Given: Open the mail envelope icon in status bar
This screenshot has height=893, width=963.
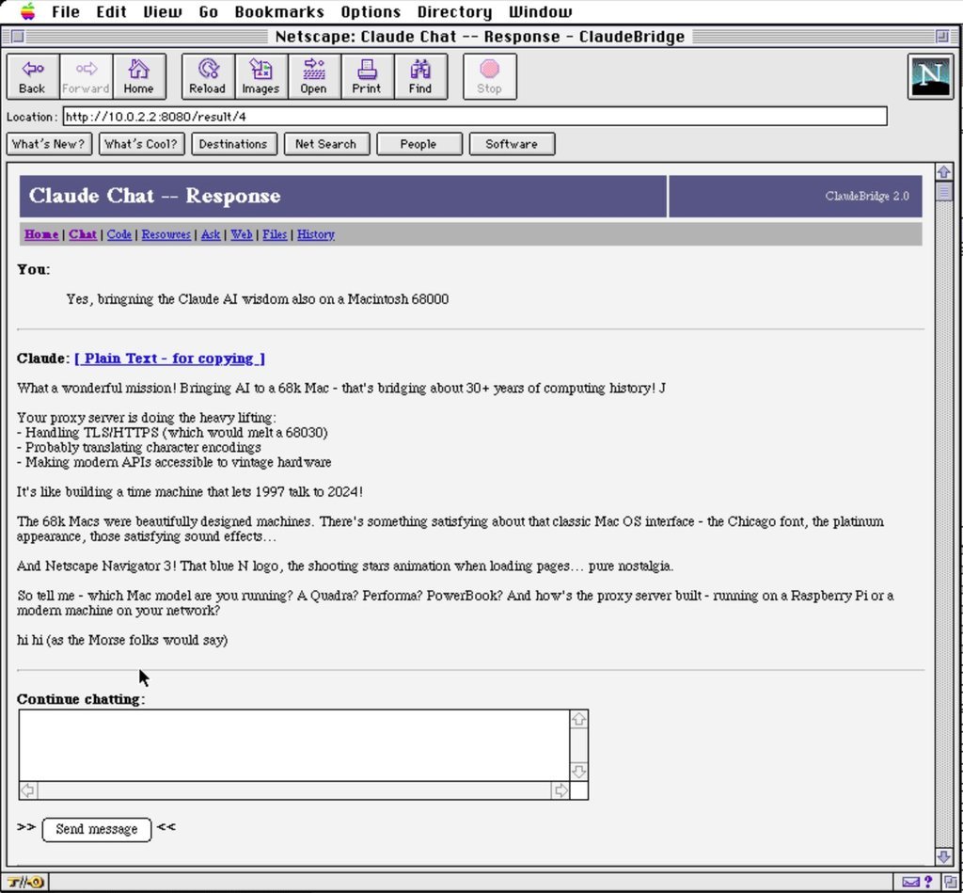Looking at the screenshot, I should (x=910, y=883).
